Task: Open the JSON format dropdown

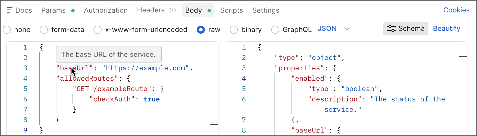Action: pyautogui.click(x=327, y=29)
